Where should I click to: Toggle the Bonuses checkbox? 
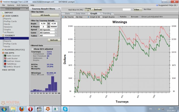pos(130,17)
